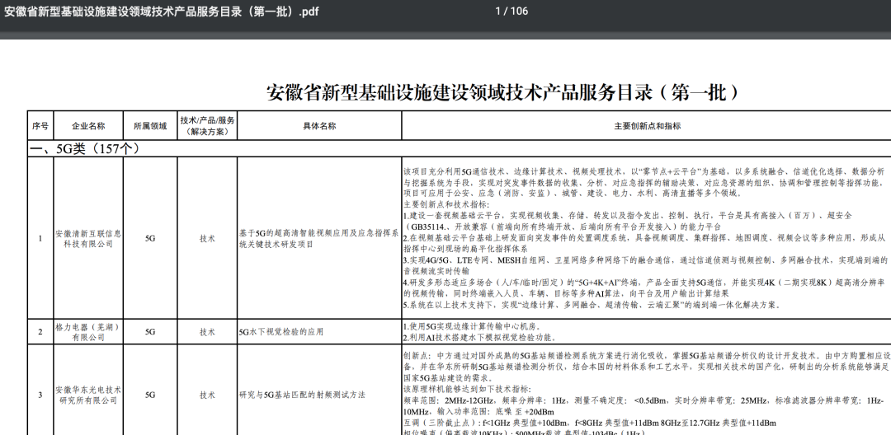Click sequence number 1 cell
This screenshot has height=435, width=891.
click(40, 238)
